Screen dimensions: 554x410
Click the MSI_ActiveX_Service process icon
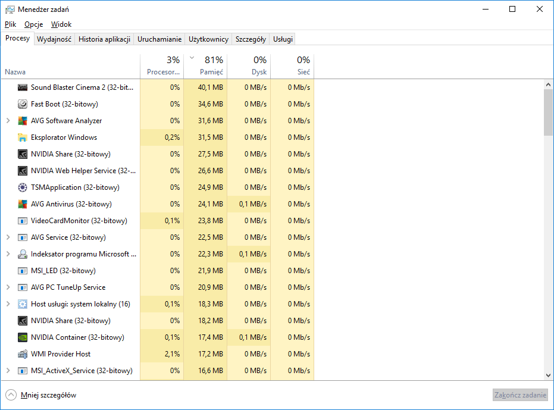tap(23, 370)
